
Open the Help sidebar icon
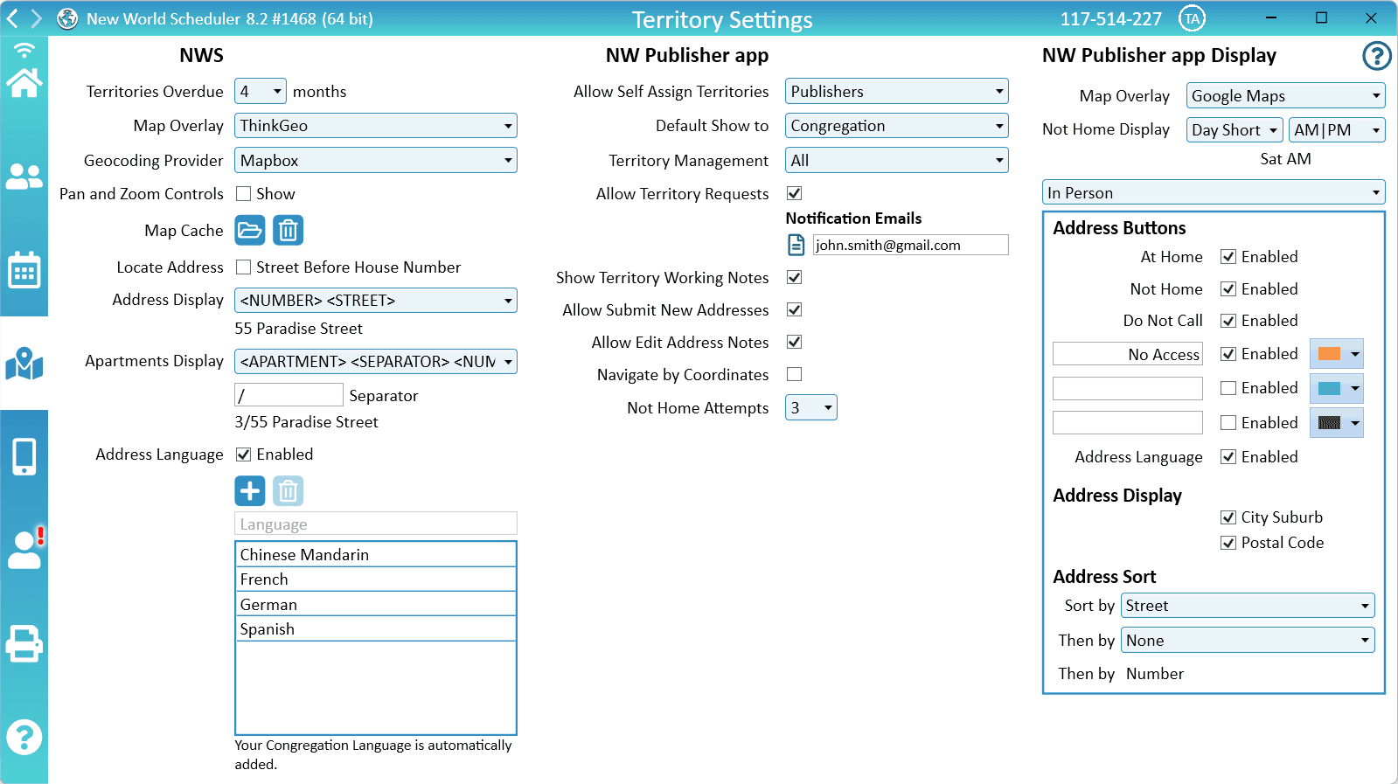pyautogui.click(x=24, y=737)
